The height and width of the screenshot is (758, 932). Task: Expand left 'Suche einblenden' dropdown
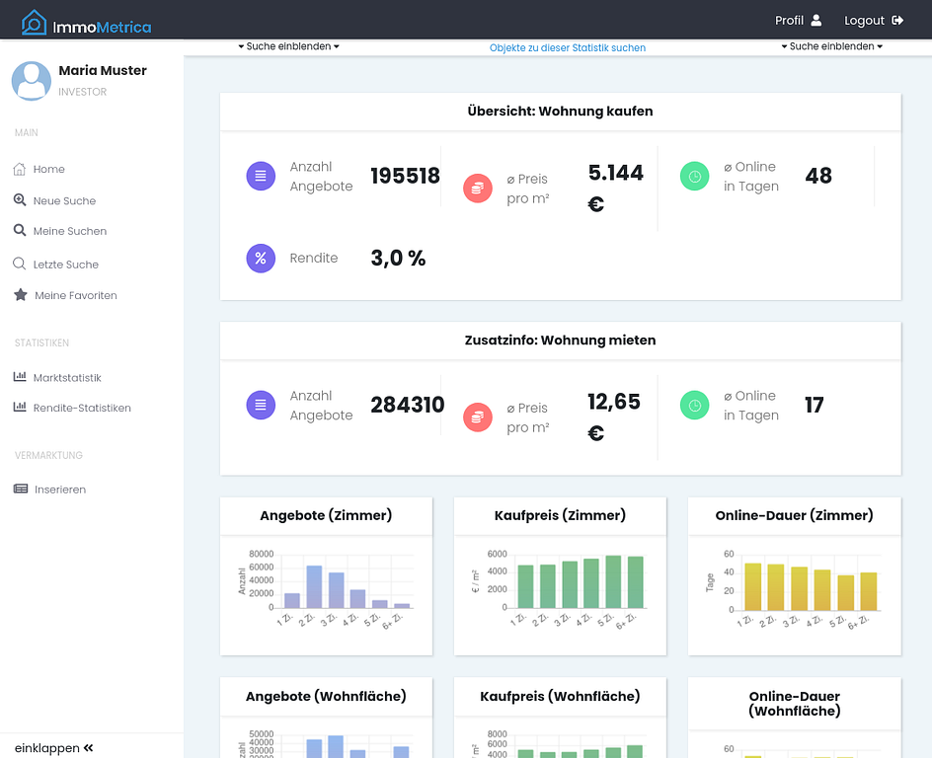(288, 46)
